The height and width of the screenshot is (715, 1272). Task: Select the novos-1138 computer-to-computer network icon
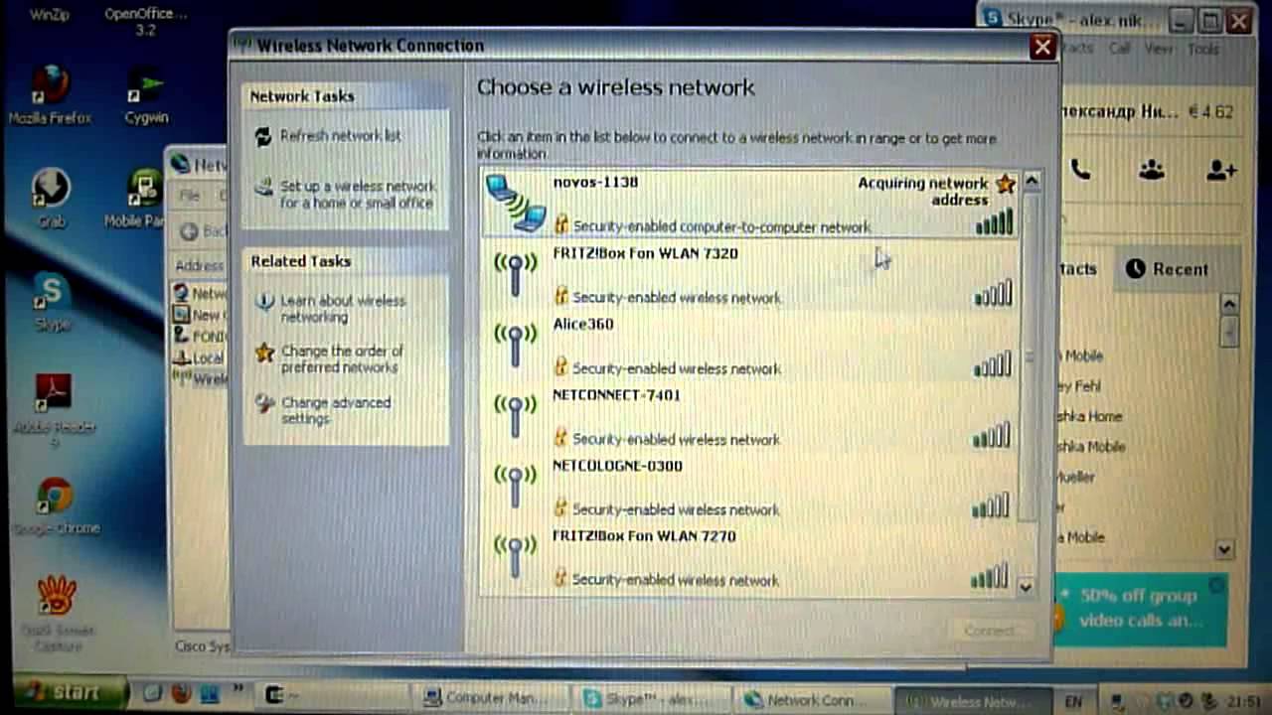(516, 204)
